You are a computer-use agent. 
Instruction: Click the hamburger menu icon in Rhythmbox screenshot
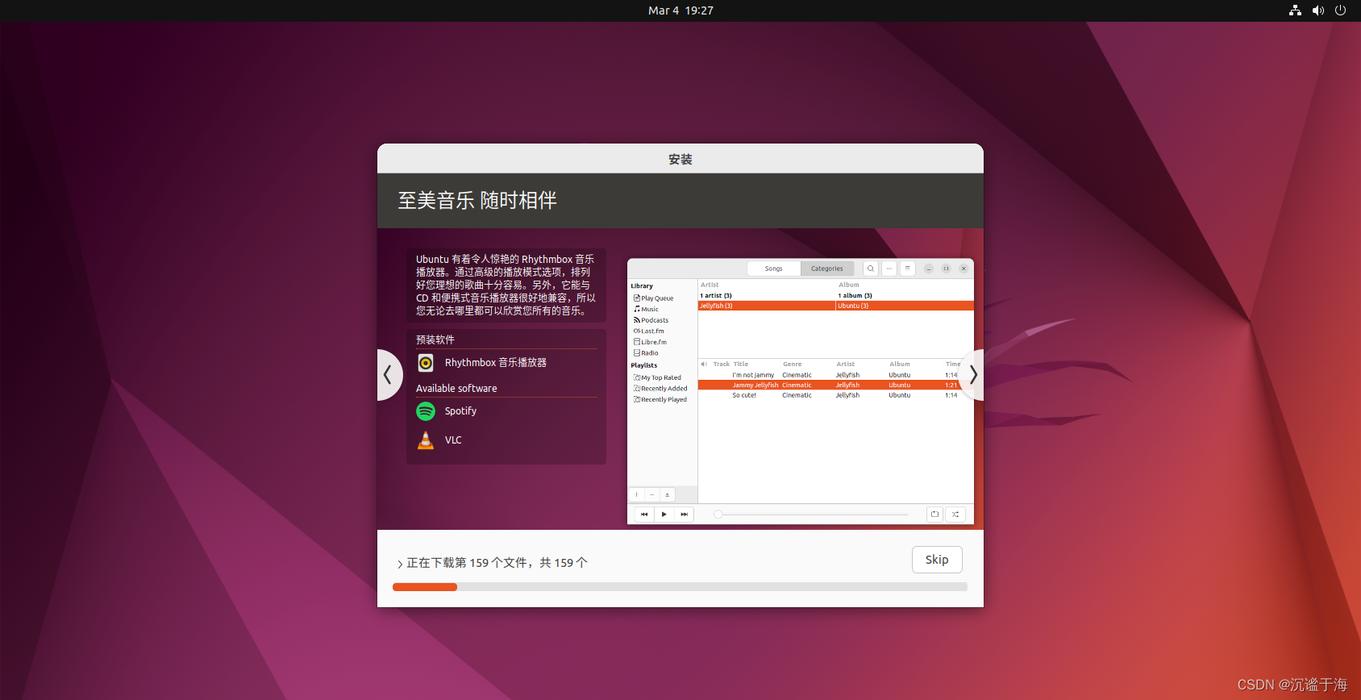[907, 269]
